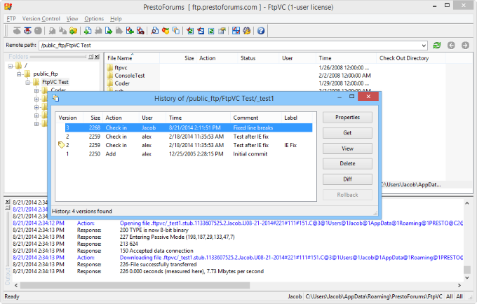Click the settings gear toolbar icon
This screenshot has height=304, width=477.
pyautogui.click(x=247, y=31)
